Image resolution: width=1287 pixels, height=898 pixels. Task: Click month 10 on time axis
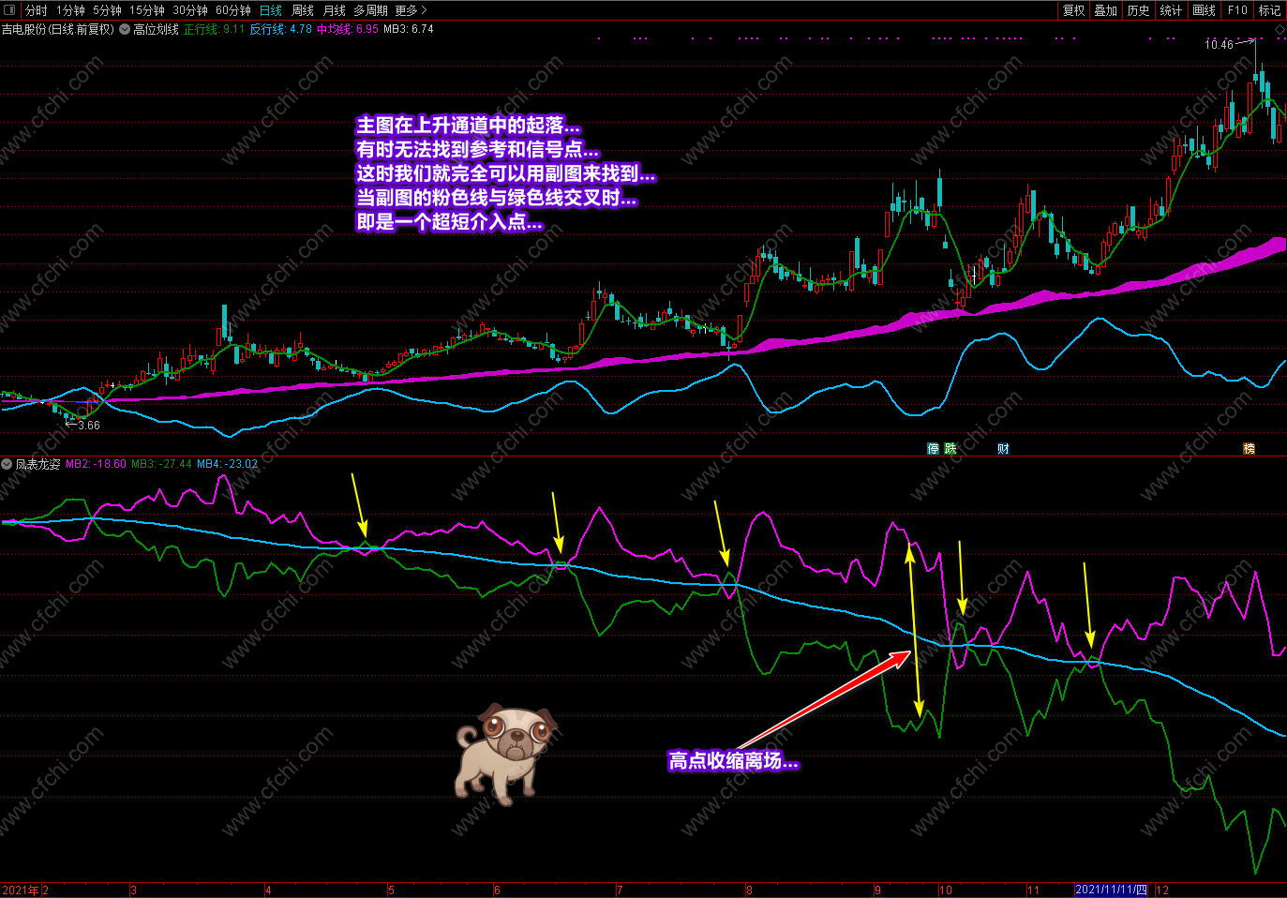coord(946,890)
